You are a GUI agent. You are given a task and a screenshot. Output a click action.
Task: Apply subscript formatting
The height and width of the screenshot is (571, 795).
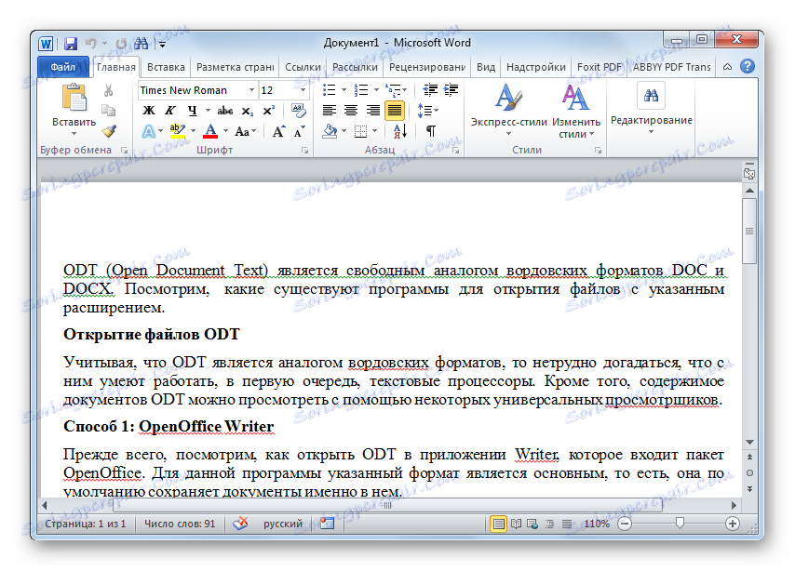[x=247, y=111]
